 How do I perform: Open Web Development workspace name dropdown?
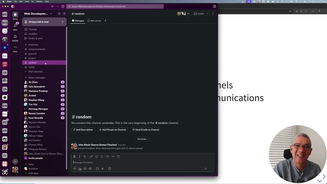click(x=38, y=14)
